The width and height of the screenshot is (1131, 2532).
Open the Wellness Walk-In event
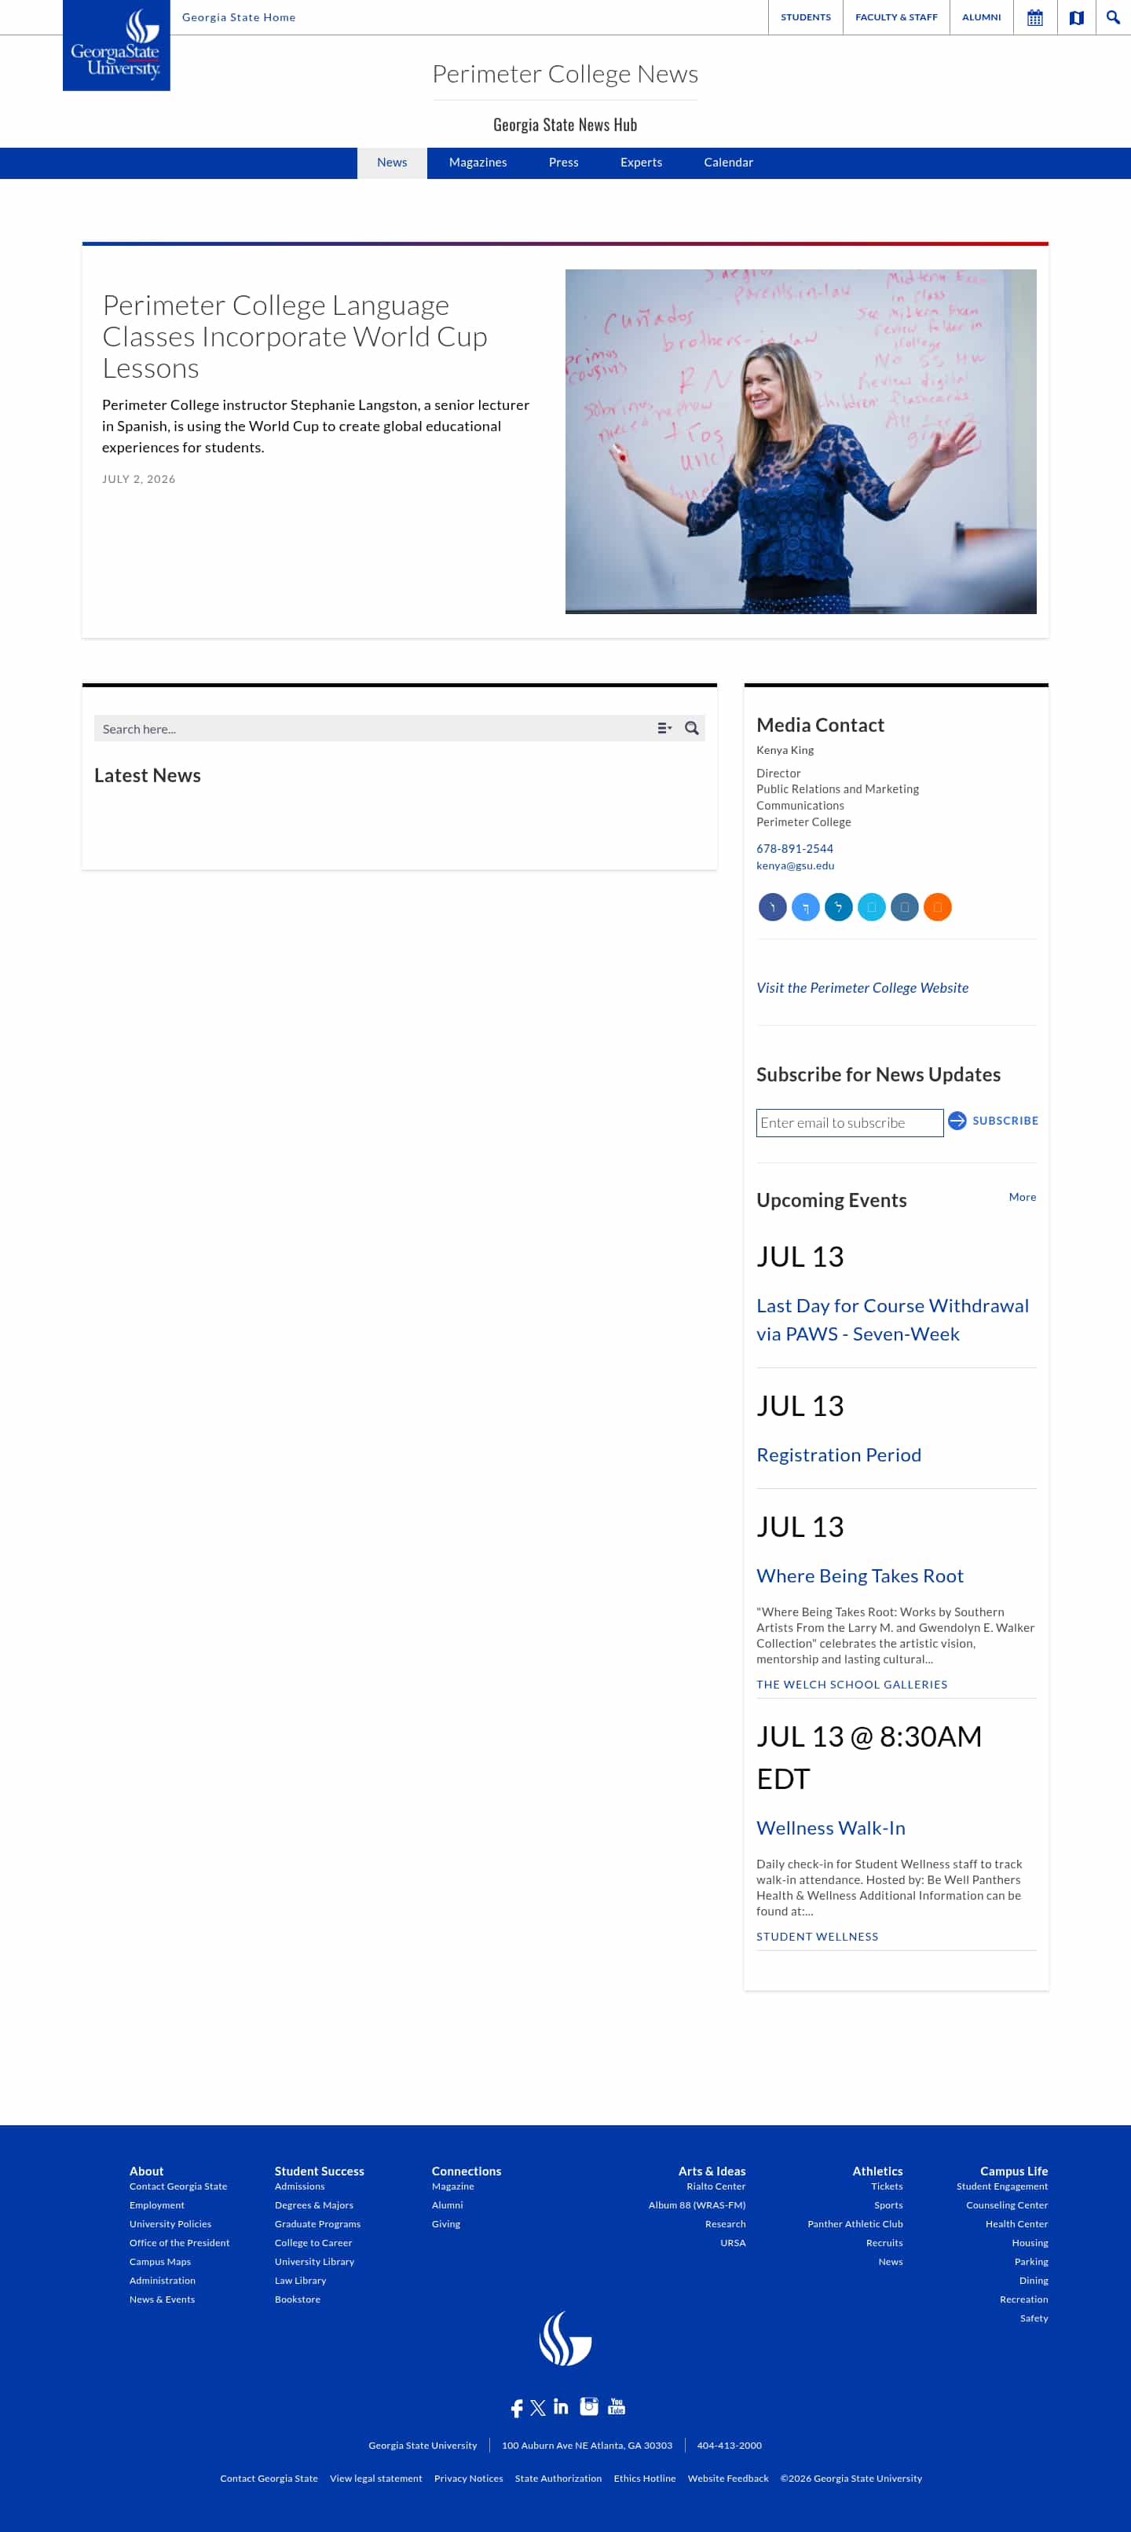pos(831,1828)
